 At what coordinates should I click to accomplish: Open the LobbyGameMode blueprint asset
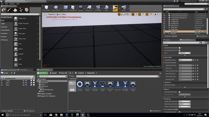[x=87, y=86]
